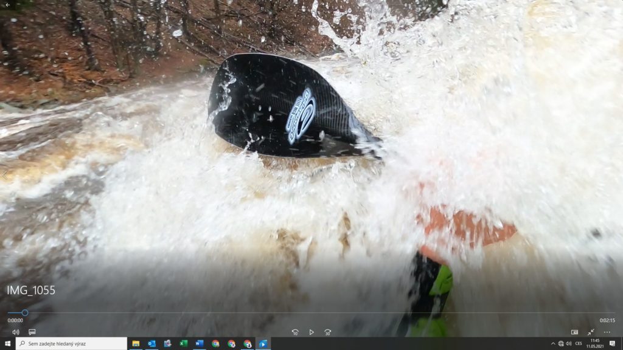
Task: Open the more options ellipsis menu
Action: (x=607, y=332)
